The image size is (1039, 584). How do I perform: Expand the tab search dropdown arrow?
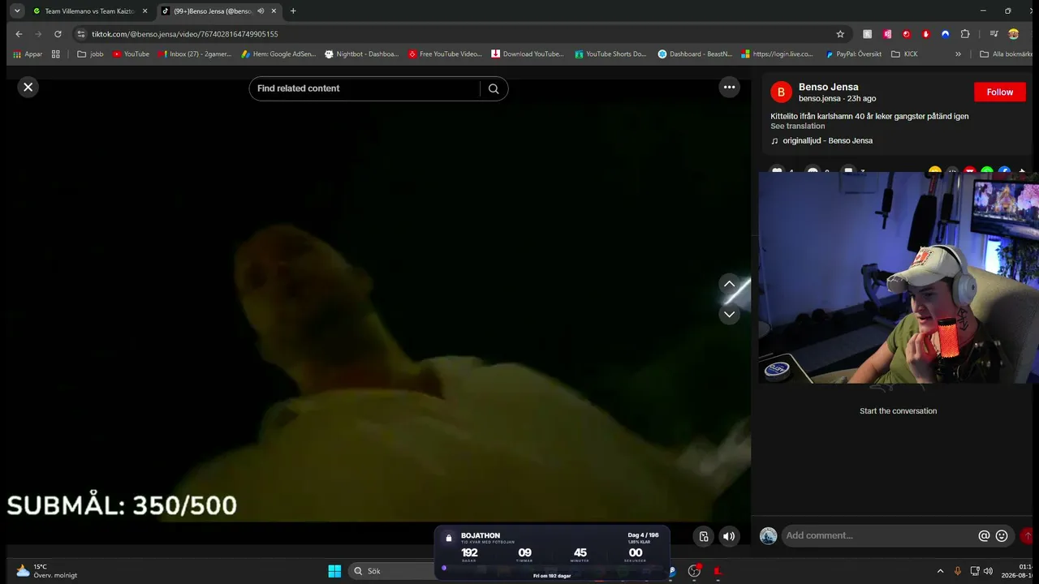pyautogui.click(x=17, y=11)
